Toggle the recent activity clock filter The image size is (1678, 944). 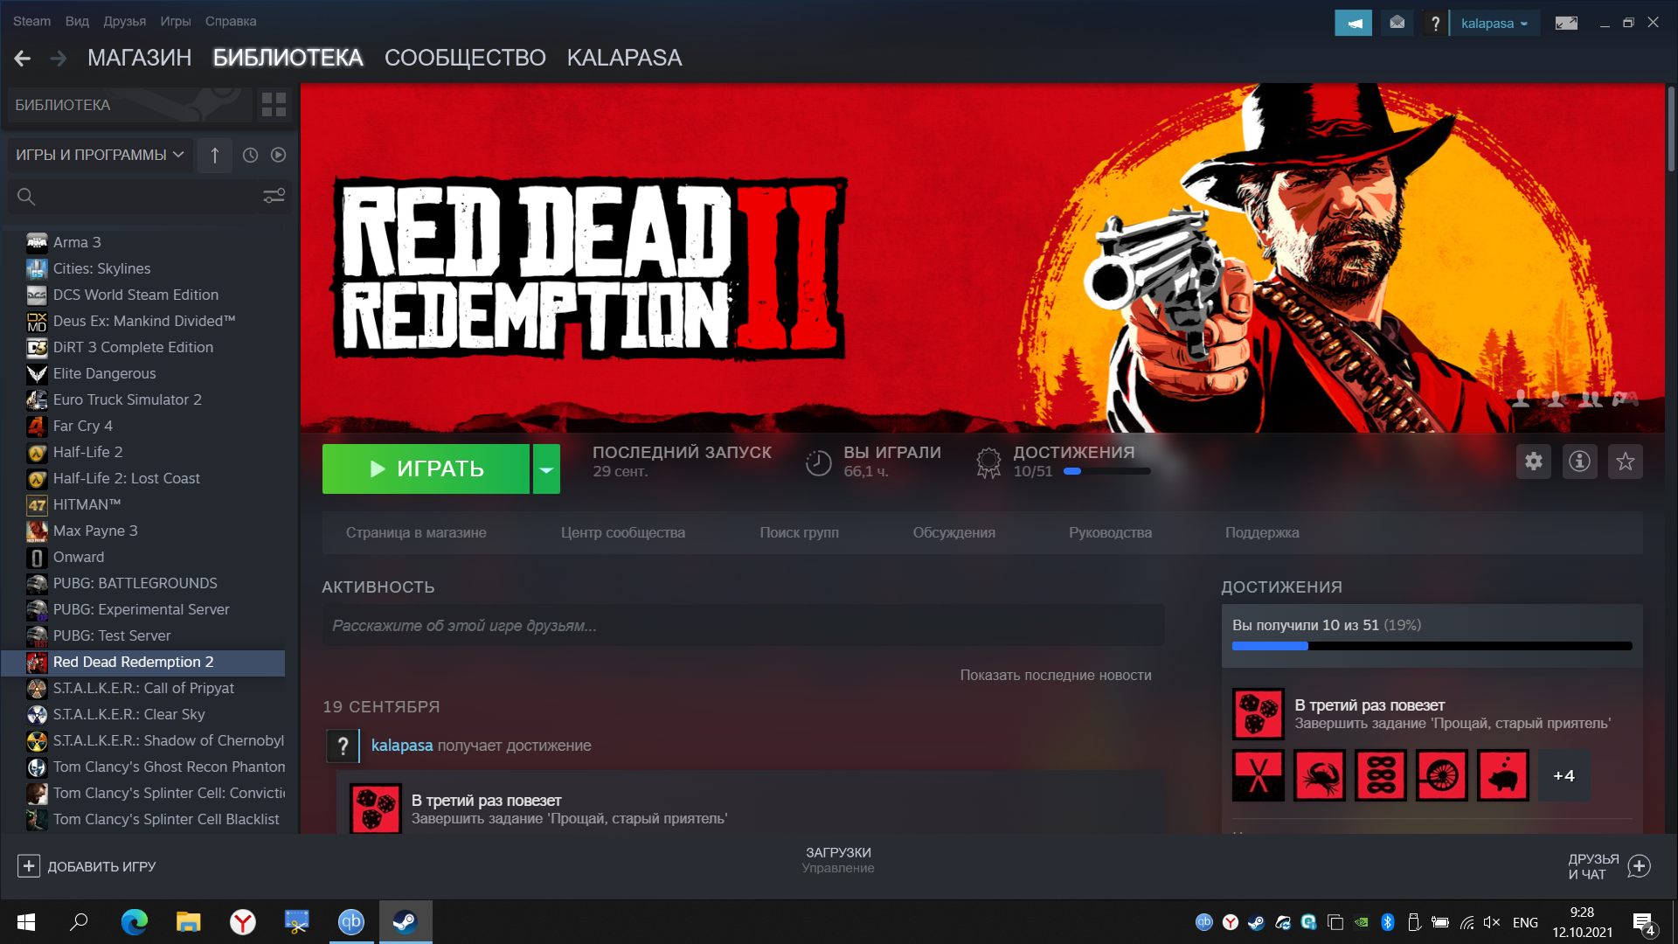(x=250, y=155)
